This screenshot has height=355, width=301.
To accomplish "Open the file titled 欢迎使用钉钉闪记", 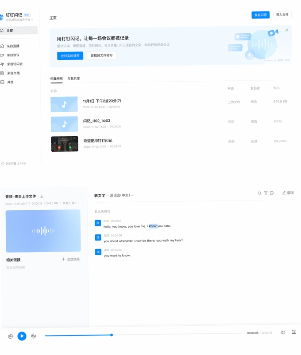I will (98, 141).
